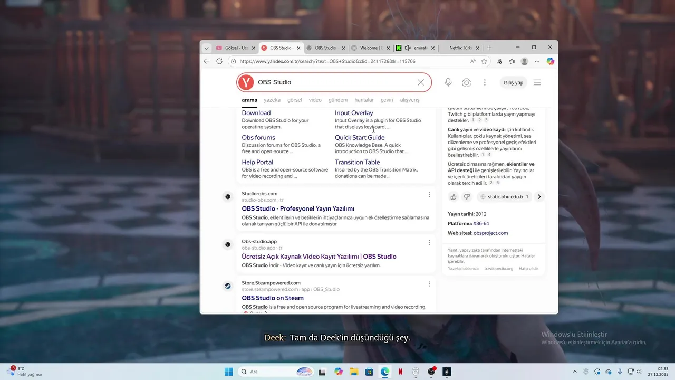
Task: Open a new browser tab
Action: pyautogui.click(x=489, y=48)
